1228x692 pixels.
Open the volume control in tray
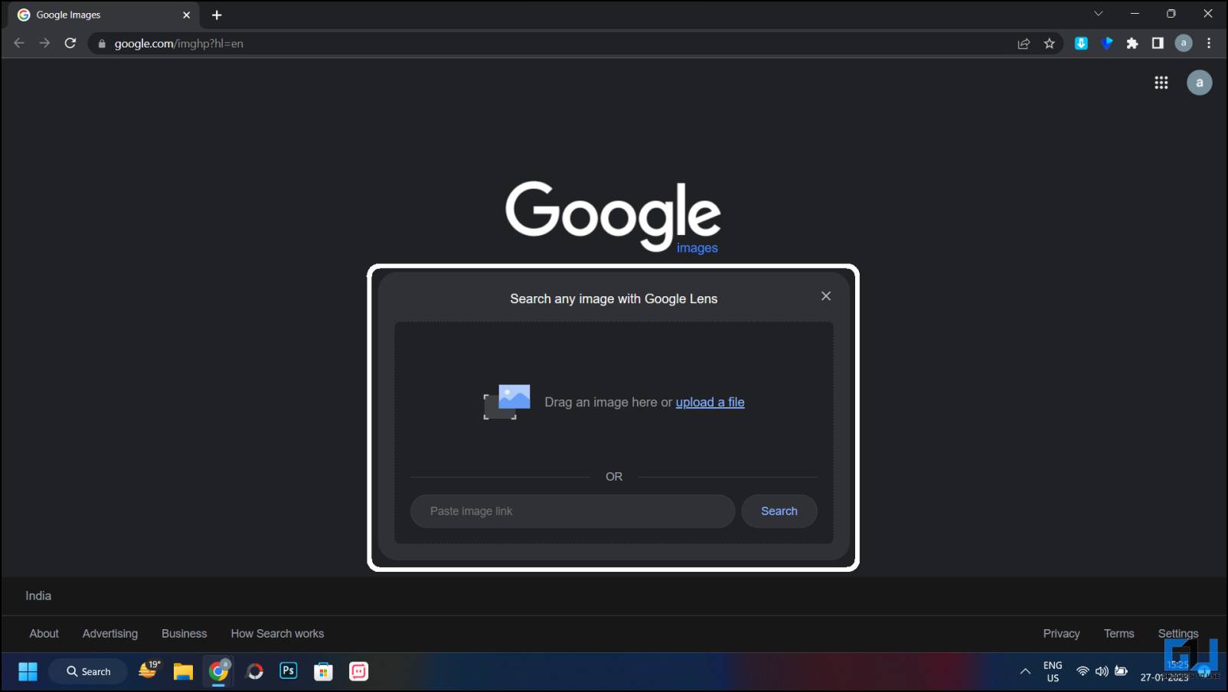1102,671
